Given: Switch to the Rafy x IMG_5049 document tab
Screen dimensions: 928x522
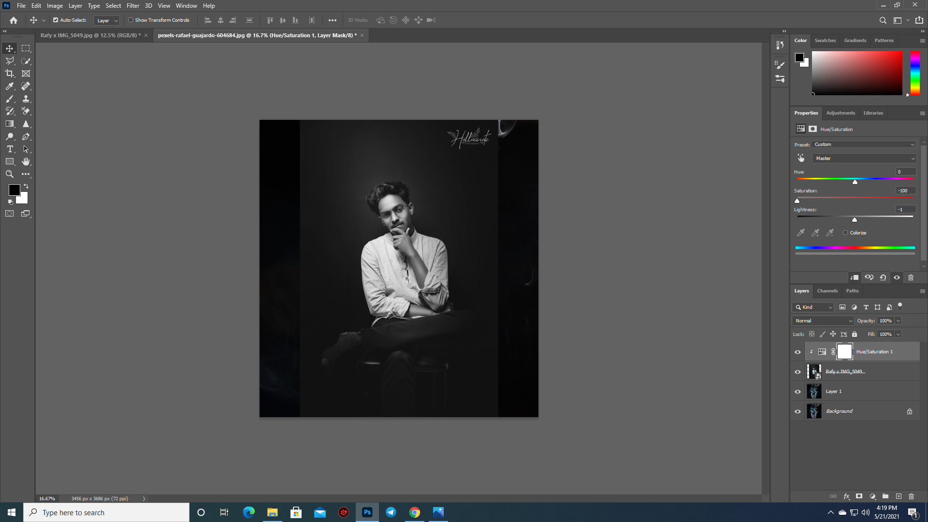Looking at the screenshot, I should point(89,35).
